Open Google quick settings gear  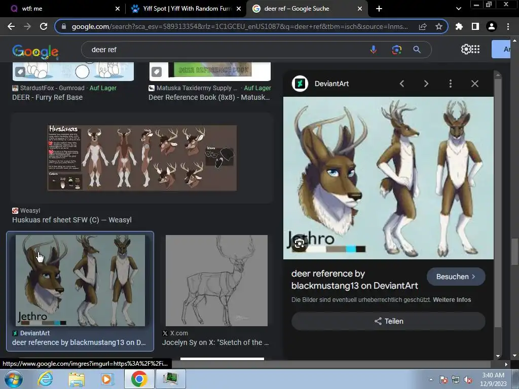coord(466,49)
